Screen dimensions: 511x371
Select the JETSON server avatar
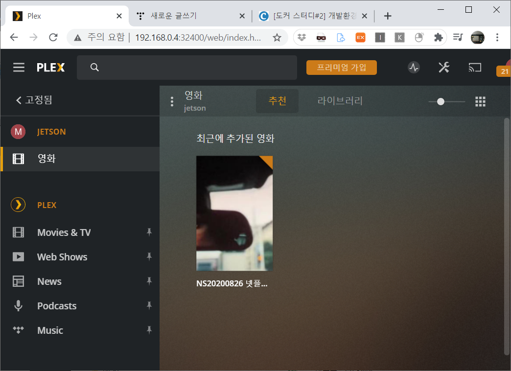coord(18,132)
